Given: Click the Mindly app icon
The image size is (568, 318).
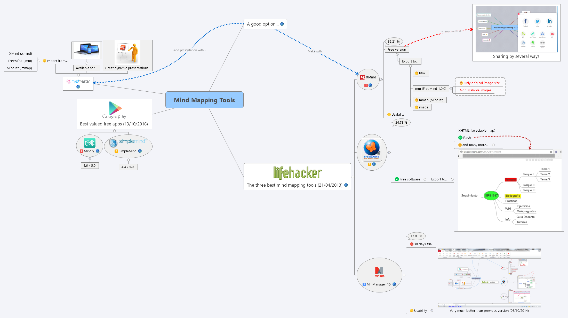Looking at the screenshot, I should point(89,142).
